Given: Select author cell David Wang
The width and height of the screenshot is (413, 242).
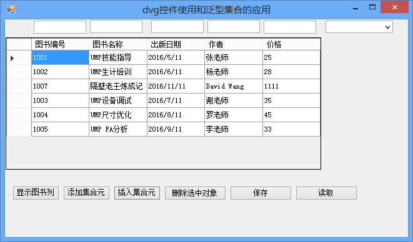Looking at the screenshot, I should 234,86.
